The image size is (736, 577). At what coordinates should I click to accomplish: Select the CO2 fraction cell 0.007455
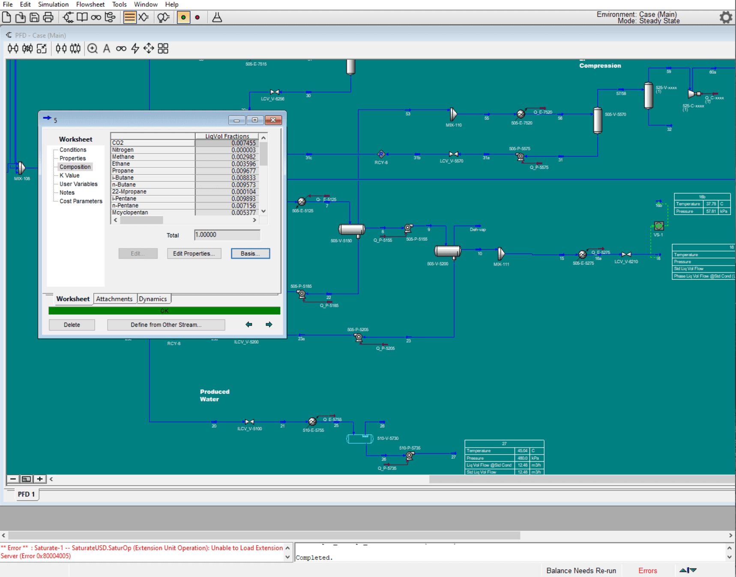pos(227,143)
